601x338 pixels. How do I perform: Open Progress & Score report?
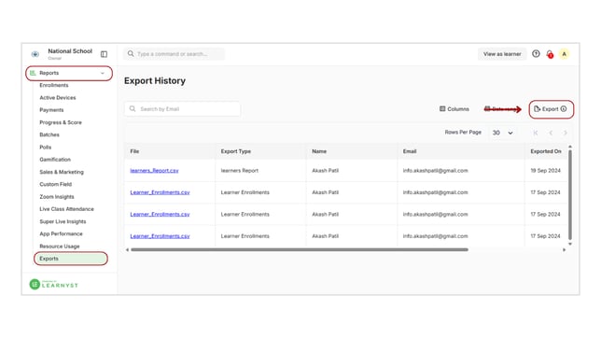[61, 122]
